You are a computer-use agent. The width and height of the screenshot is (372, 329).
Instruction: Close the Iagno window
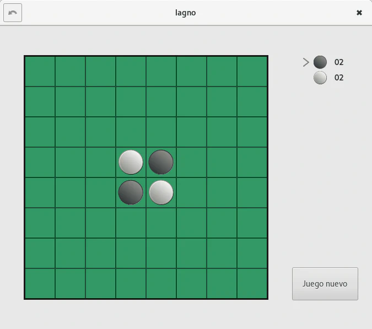pyautogui.click(x=359, y=13)
